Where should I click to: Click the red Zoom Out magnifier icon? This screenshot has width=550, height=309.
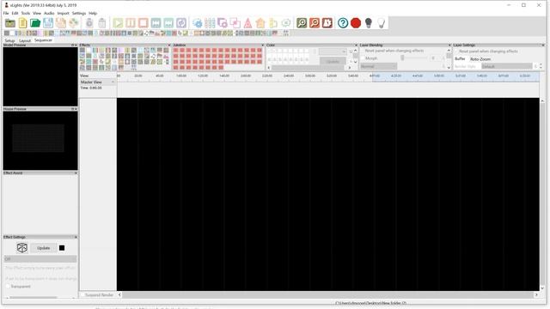[x=315, y=23]
